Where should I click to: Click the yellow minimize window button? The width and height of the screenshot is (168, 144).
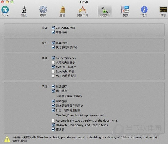[7, 2]
